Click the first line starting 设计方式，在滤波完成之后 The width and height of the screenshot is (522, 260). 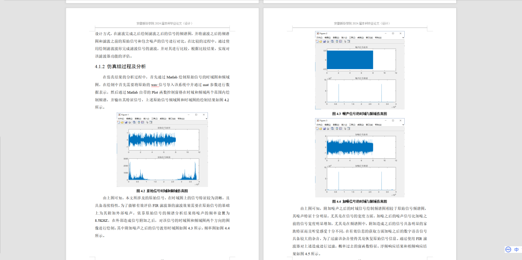click(x=162, y=34)
